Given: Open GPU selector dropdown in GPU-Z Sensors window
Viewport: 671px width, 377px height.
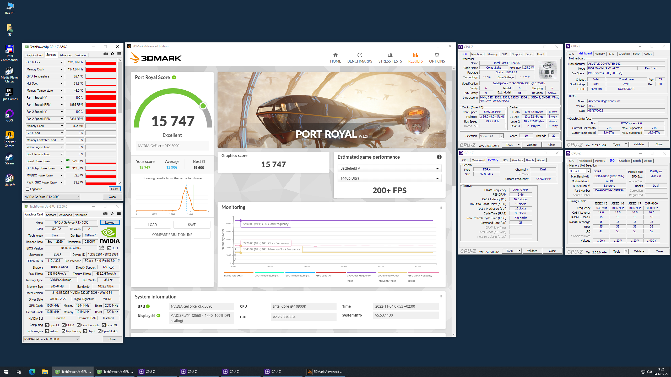Looking at the screenshot, I should 52,197.
